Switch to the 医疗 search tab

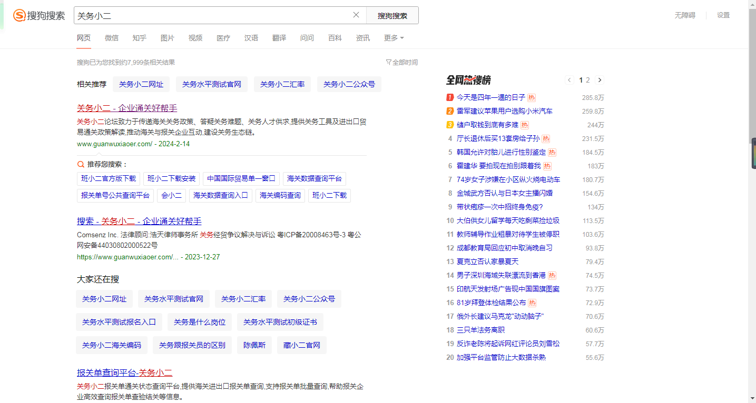(223, 38)
